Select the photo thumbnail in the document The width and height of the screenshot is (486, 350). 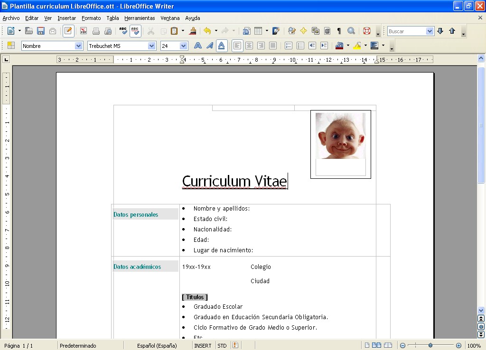pyautogui.click(x=341, y=136)
